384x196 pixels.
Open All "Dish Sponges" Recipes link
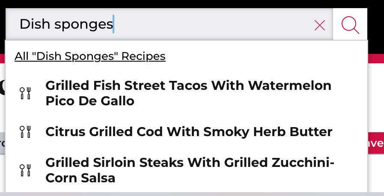point(90,56)
